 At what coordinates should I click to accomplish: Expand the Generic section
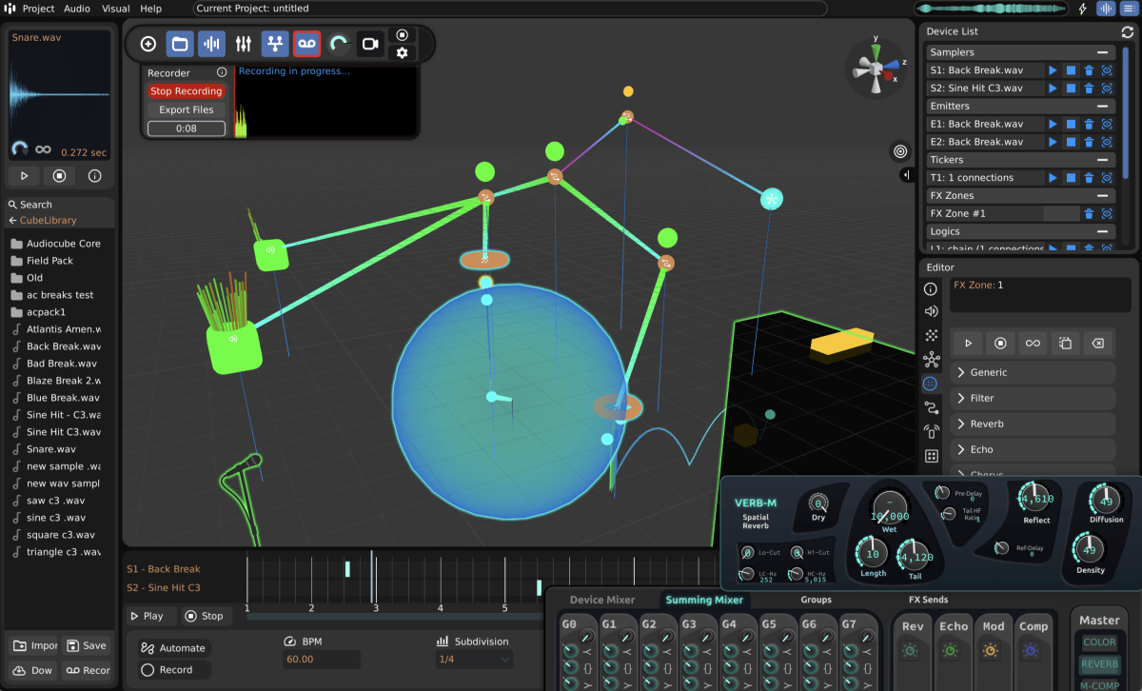coord(1033,372)
